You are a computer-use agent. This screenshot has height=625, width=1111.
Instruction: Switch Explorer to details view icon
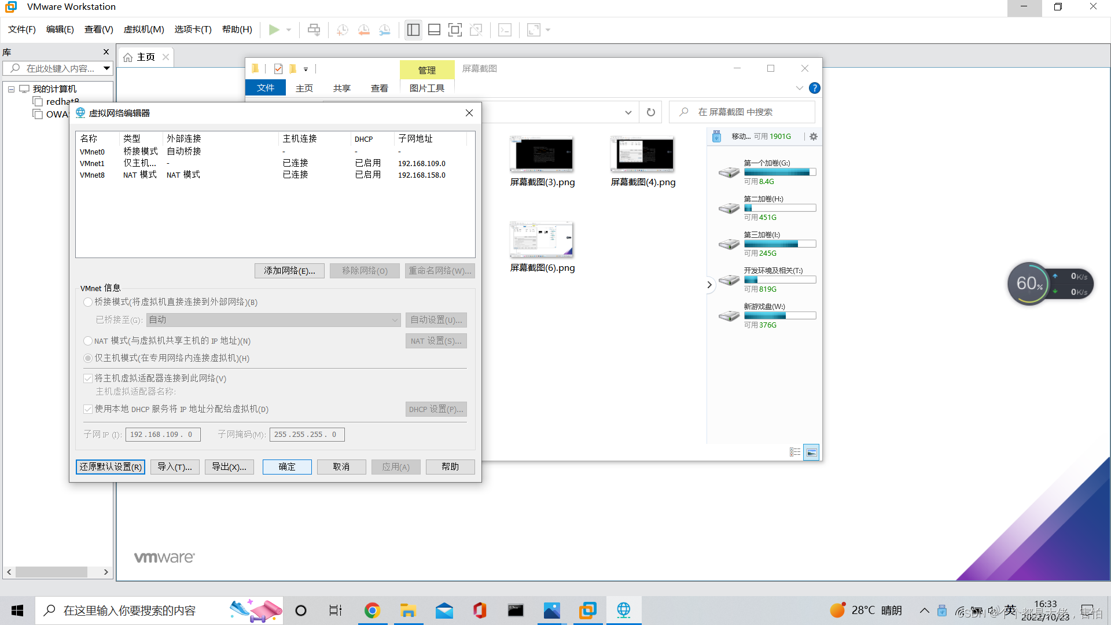point(795,452)
